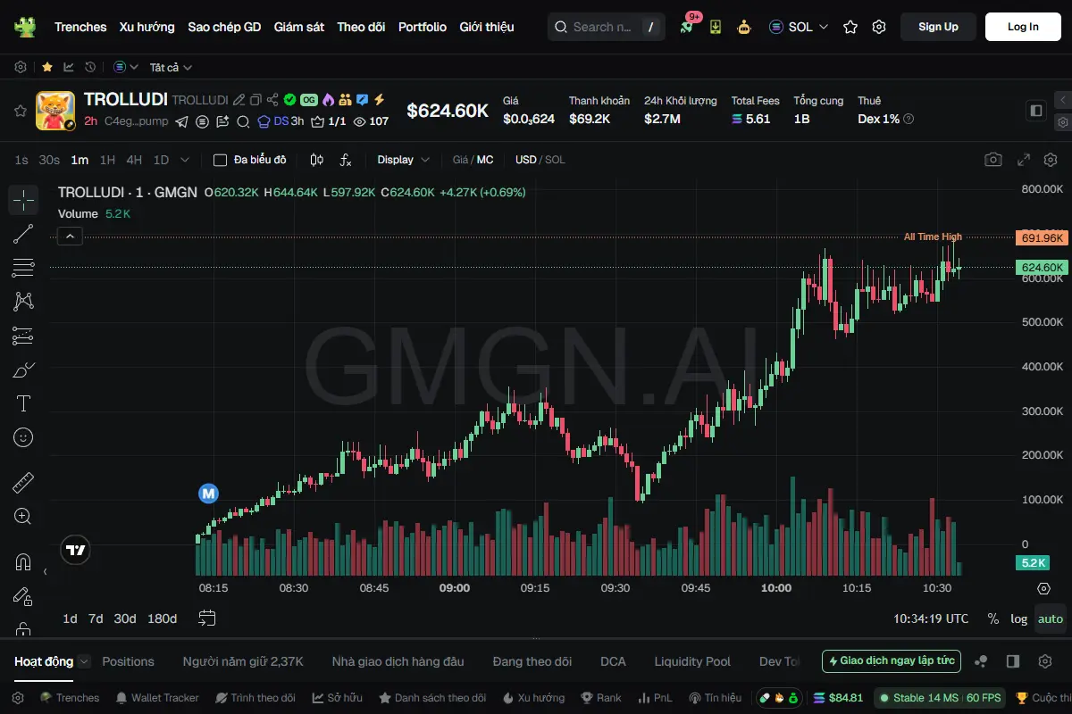Expand more timeframe options chevron
This screenshot has width=1072, height=714.
click(185, 160)
